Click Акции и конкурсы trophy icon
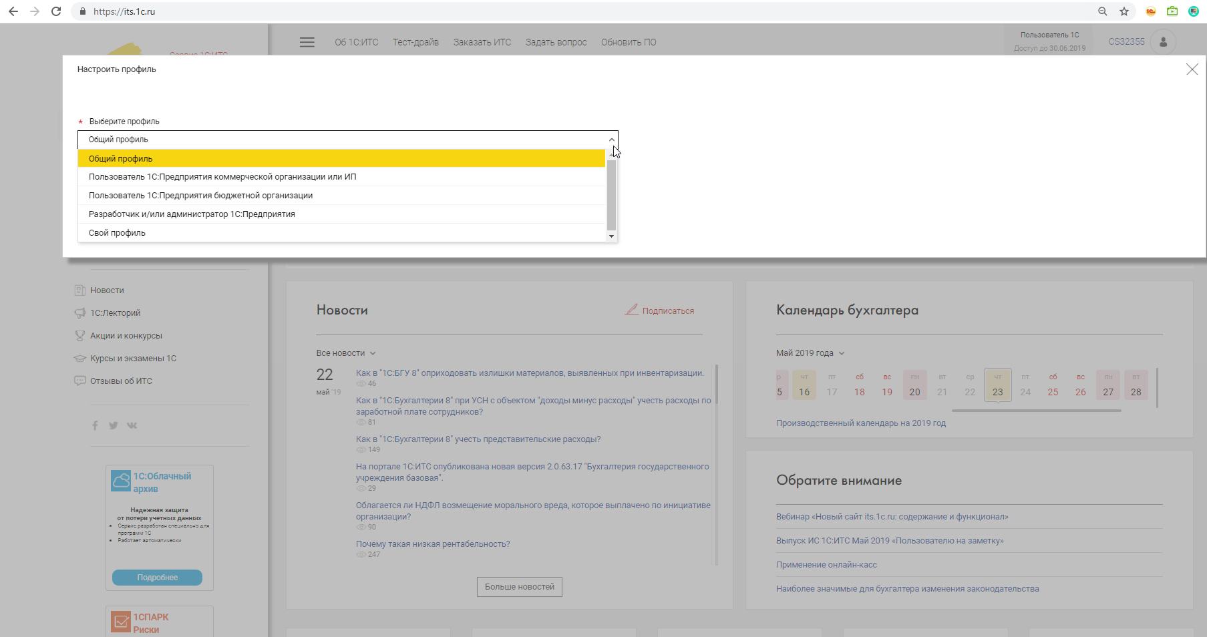The height and width of the screenshot is (637, 1207). point(79,336)
